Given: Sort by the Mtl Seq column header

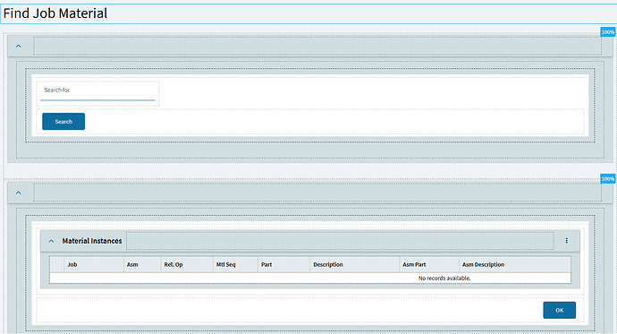Looking at the screenshot, I should pyautogui.click(x=235, y=265).
